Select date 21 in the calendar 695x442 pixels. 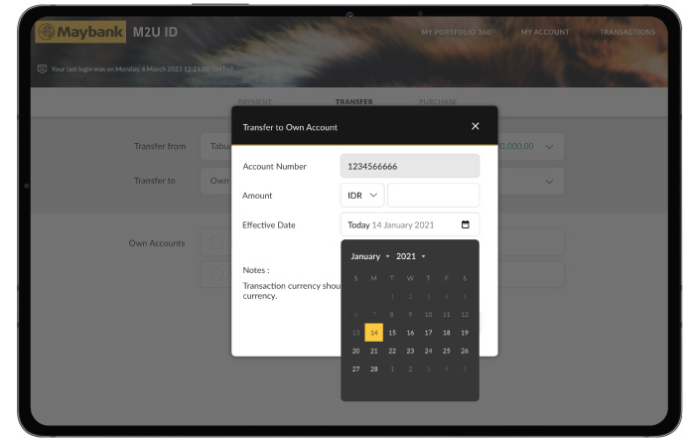tap(374, 351)
